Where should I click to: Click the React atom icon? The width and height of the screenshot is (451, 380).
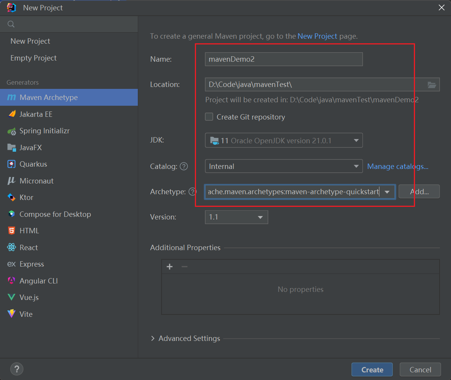pos(11,247)
